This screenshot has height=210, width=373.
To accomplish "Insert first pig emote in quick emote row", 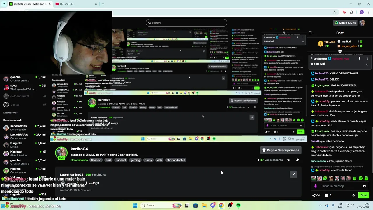I will pos(313,178).
